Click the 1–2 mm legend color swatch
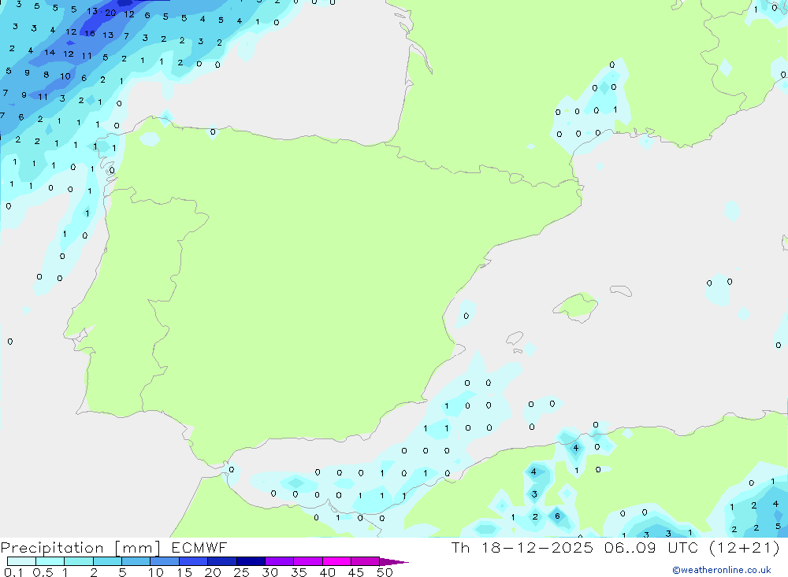This screenshot has width=788, height=577. pyautogui.click(x=79, y=561)
